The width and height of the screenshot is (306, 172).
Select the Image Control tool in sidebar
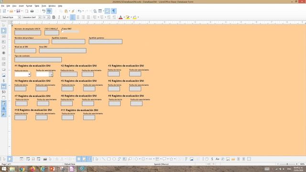click(x=3, y=75)
